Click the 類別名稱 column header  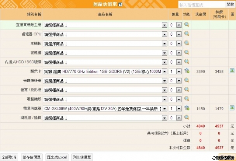click(21, 14)
